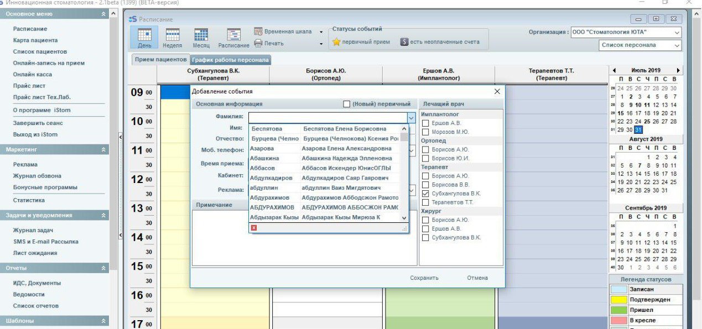Viewport: 702px width, 329px height.
Task: Open Карта пациента from main menu
Action: (35, 40)
